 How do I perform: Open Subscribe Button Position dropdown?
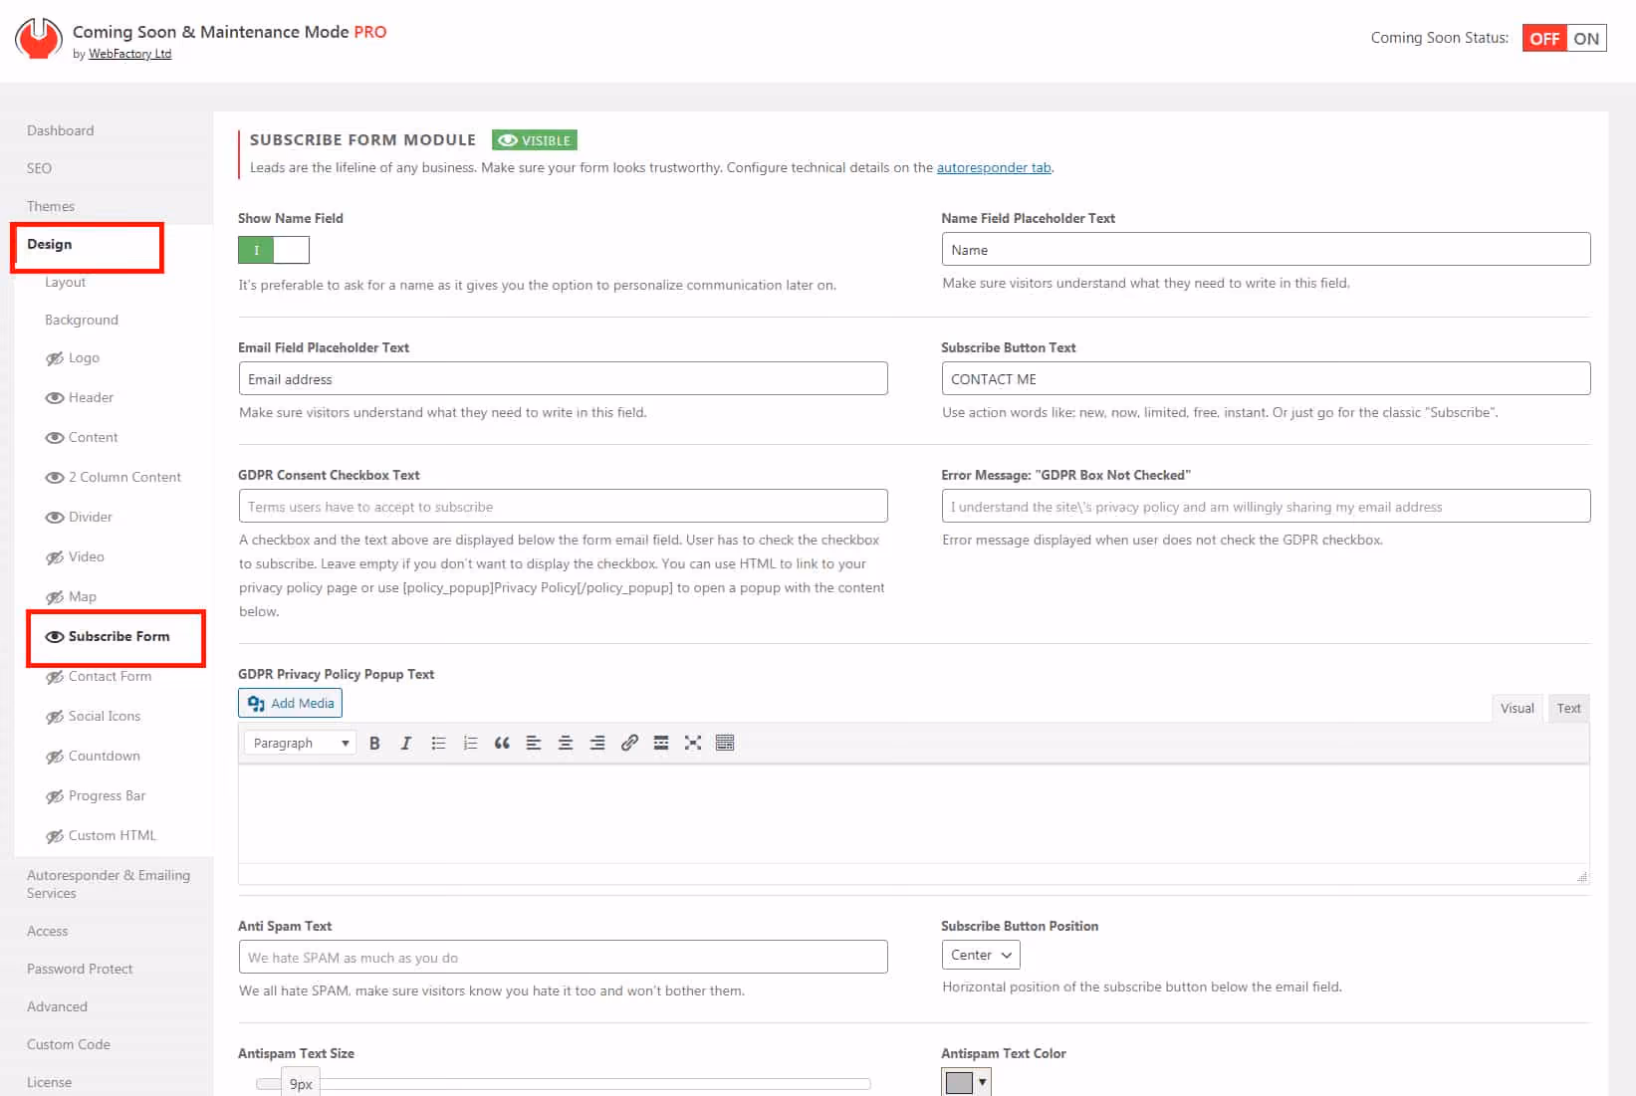981,955
